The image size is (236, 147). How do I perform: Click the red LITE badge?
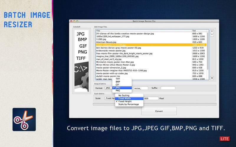[x=224, y=139]
